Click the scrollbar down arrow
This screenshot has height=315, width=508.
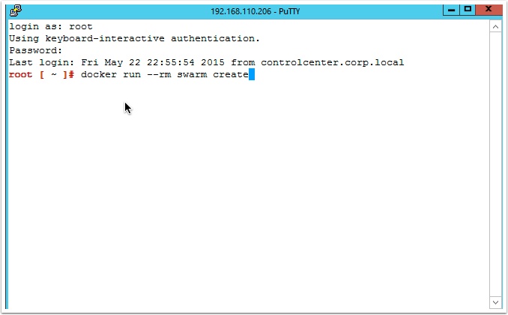(495, 302)
